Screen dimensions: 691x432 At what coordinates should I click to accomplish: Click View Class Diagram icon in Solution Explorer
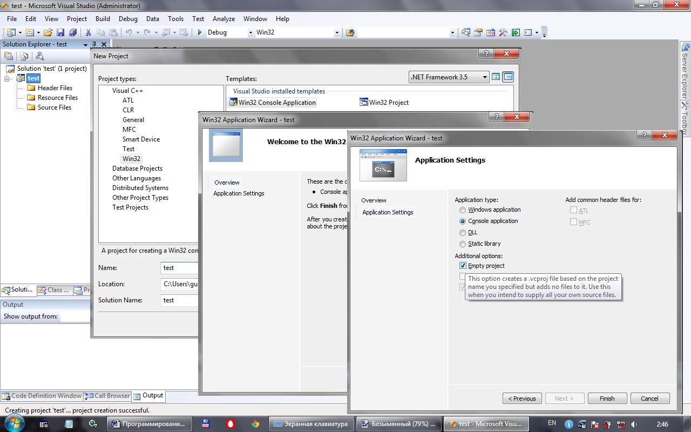tap(39, 56)
